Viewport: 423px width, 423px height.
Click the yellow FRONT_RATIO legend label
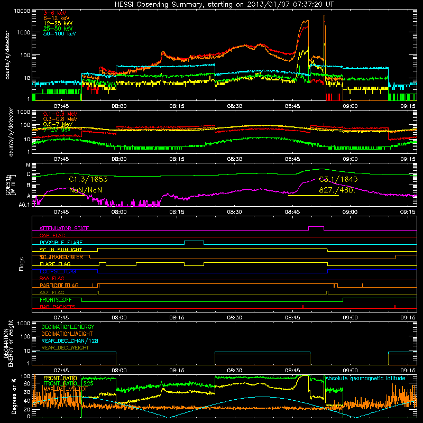tap(60, 378)
